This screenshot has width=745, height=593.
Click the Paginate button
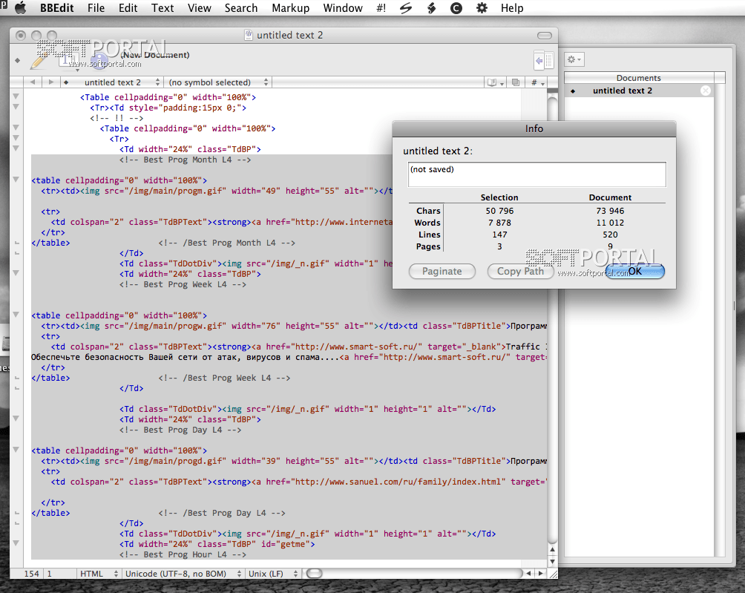coord(442,272)
